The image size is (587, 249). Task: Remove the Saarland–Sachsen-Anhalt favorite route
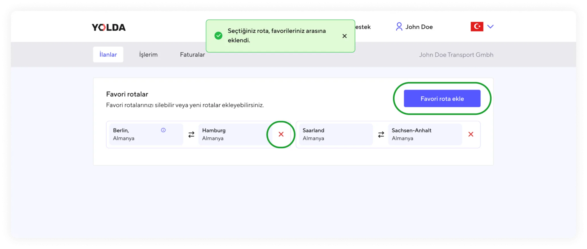[x=471, y=134]
